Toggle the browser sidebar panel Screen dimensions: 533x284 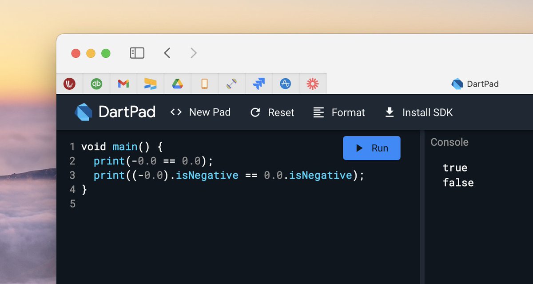[x=137, y=52]
